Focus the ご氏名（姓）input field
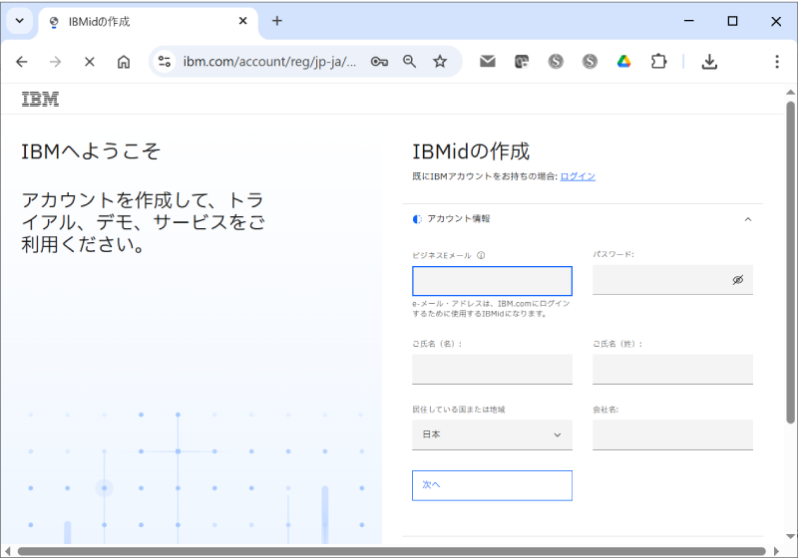The image size is (798, 558). [x=672, y=369]
